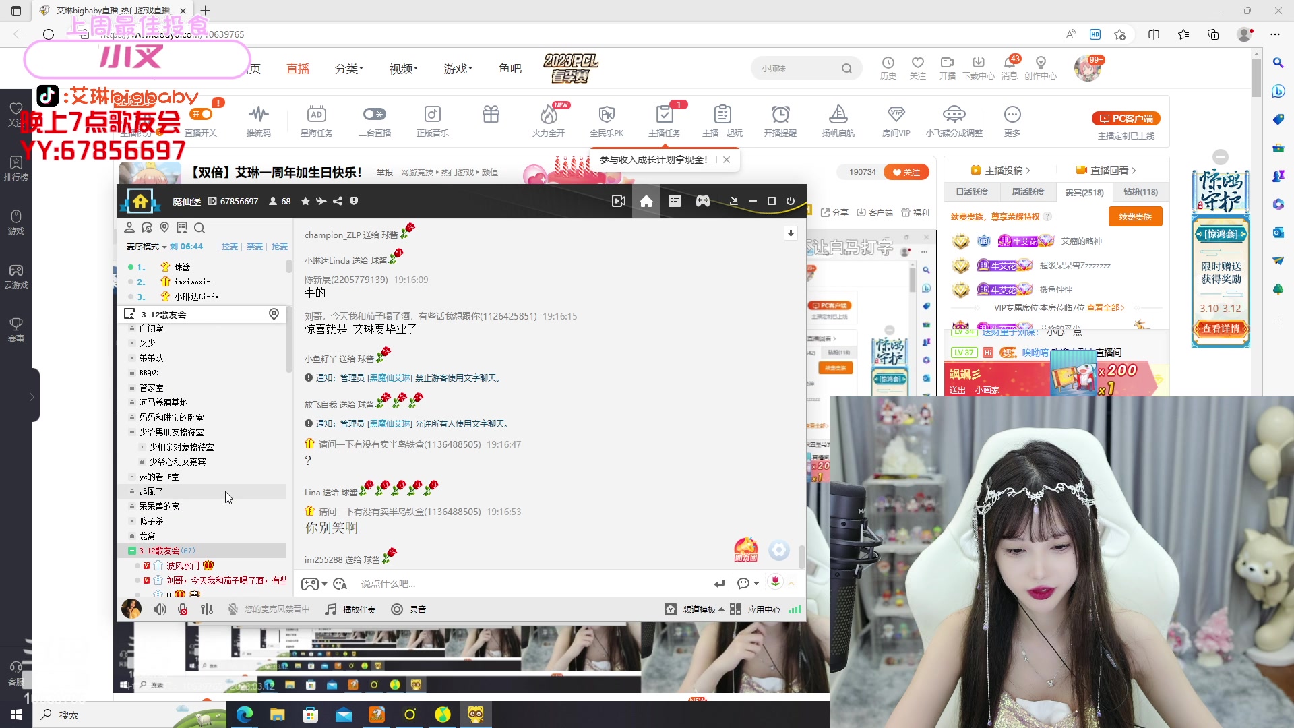The height and width of the screenshot is (728, 1294).
Task: Toggle the 二台直播 switch
Action: point(374,114)
